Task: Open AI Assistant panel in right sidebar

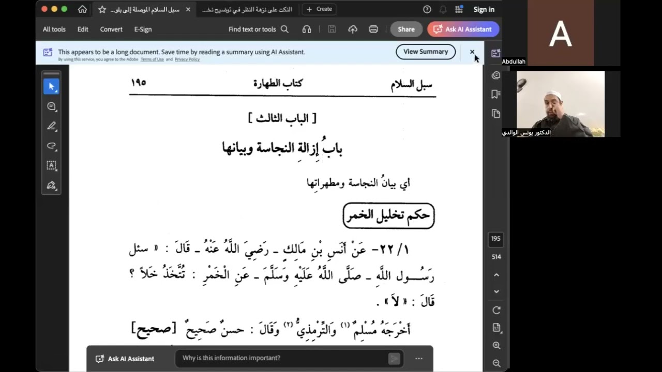Action: tap(495, 53)
